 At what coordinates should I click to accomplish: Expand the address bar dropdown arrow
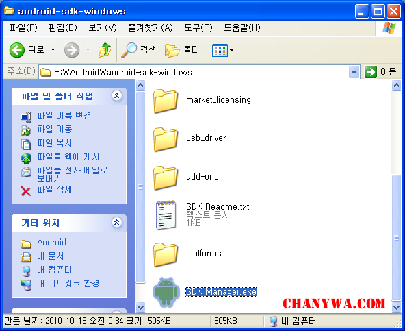pyautogui.click(x=354, y=72)
